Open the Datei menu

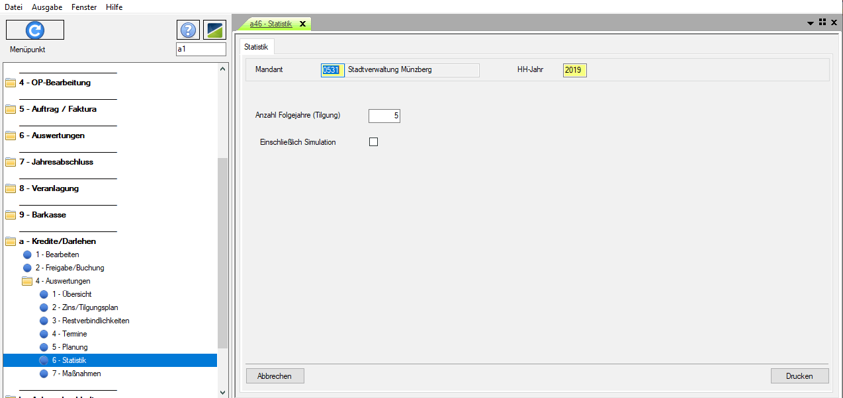click(14, 7)
